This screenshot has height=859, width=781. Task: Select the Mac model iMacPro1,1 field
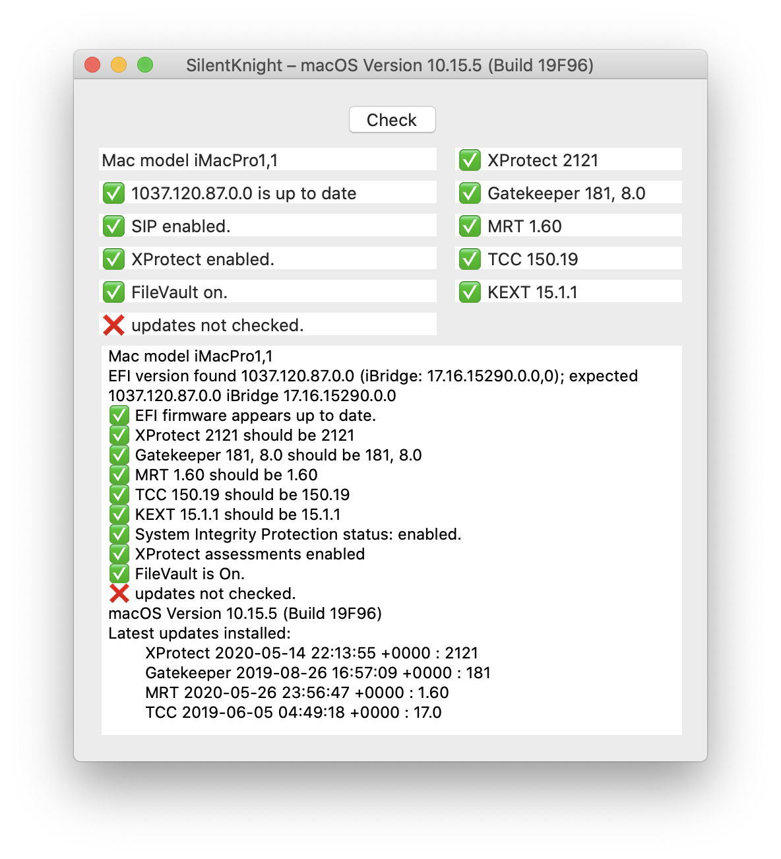click(x=267, y=160)
